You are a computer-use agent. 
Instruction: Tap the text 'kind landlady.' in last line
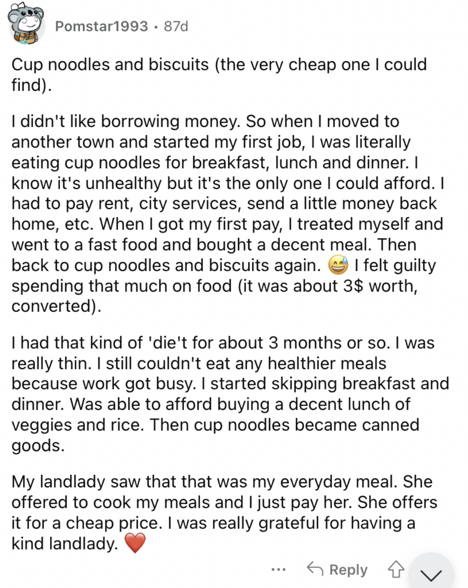click(65, 543)
